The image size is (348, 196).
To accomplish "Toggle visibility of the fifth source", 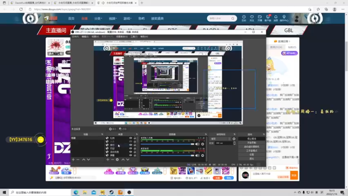I will [x=131, y=152].
